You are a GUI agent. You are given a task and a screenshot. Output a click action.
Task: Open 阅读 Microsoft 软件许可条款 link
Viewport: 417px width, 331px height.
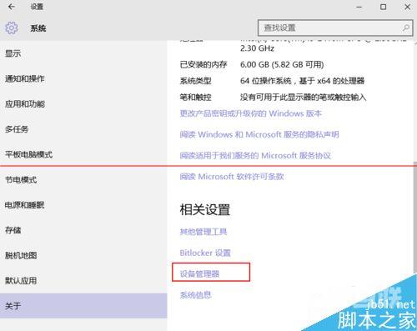[232, 177]
